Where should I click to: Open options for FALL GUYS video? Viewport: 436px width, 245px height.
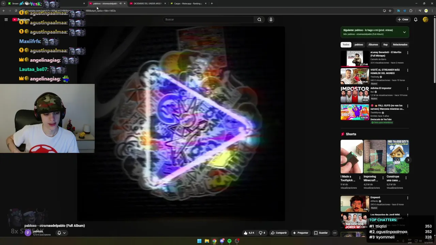407,106
